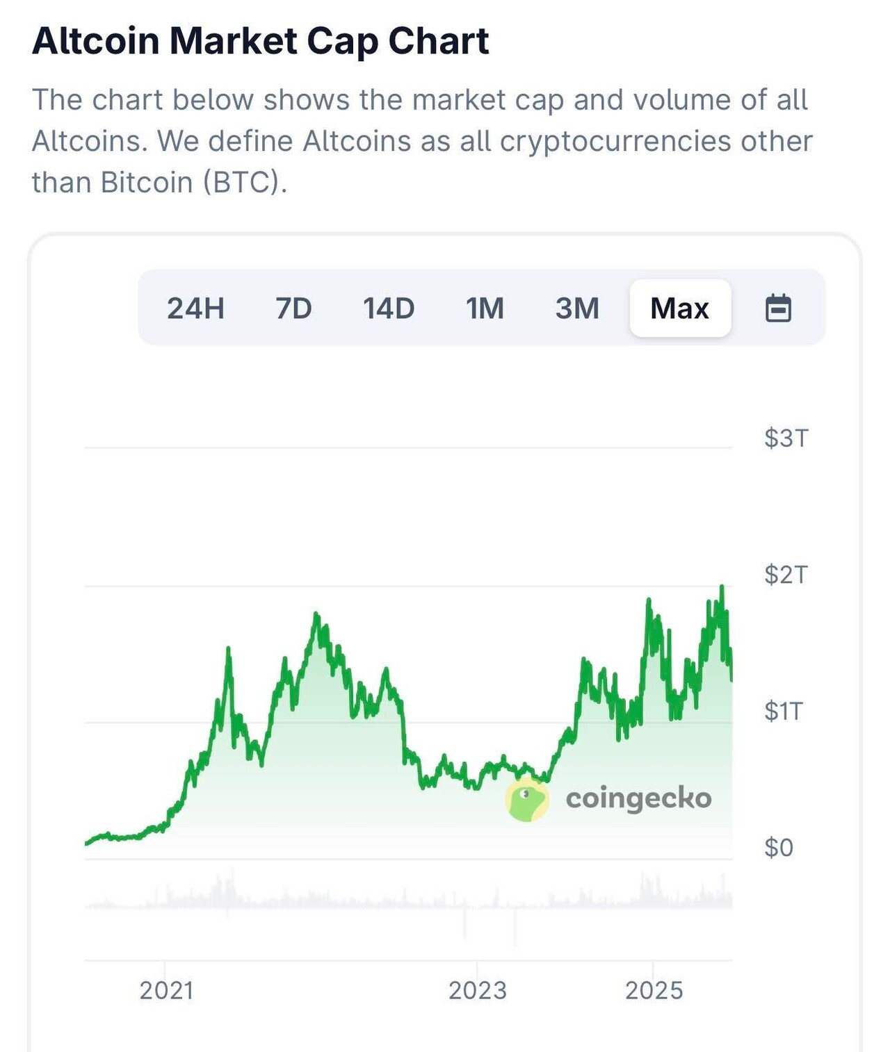Choose the 1M time range
The height and width of the screenshot is (1052, 890).
[x=485, y=308]
